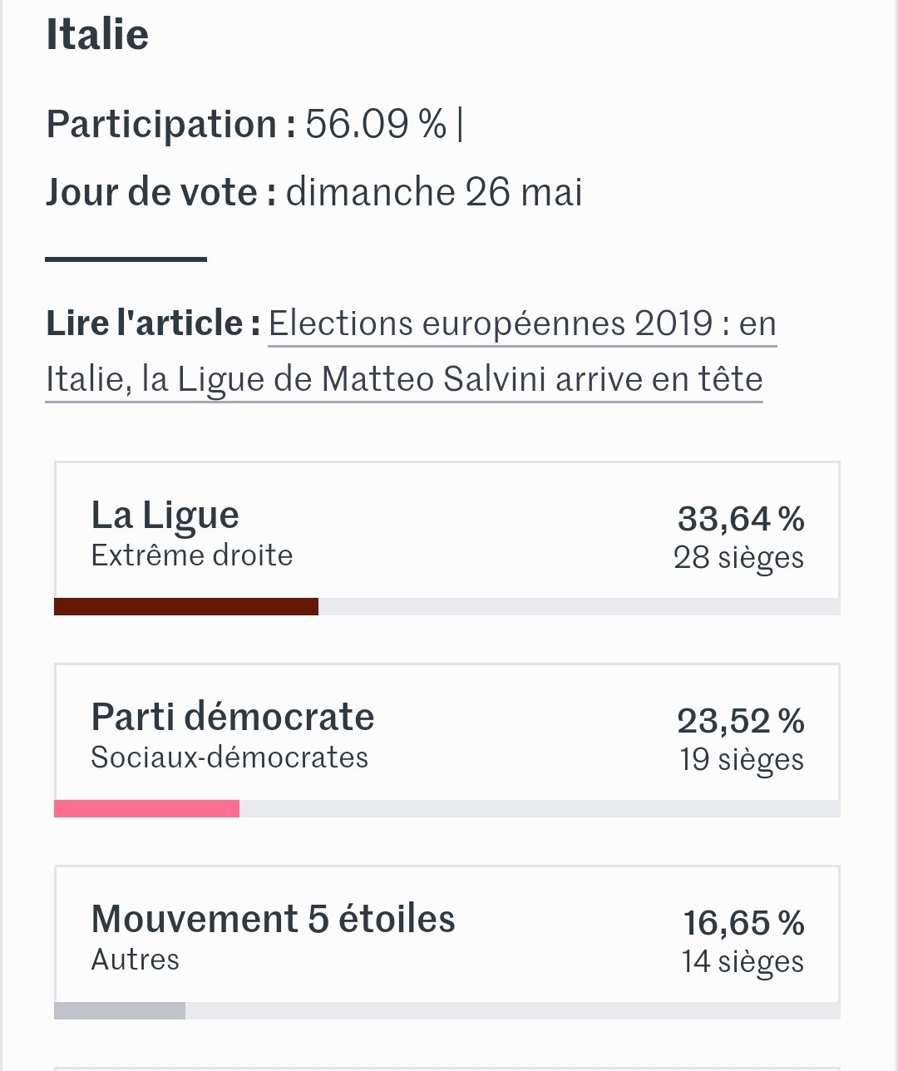Click the 19 sièges seat count
The width and height of the screenshot is (898, 1071).
click(x=741, y=759)
